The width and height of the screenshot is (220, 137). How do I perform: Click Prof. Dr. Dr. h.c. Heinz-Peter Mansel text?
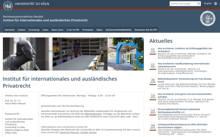click(15, 102)
